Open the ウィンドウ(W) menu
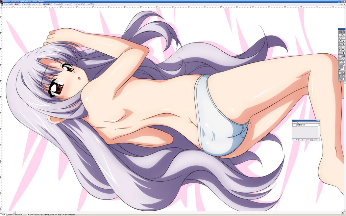The height and width of the screenshot is (216, 346). coord(79,4)
